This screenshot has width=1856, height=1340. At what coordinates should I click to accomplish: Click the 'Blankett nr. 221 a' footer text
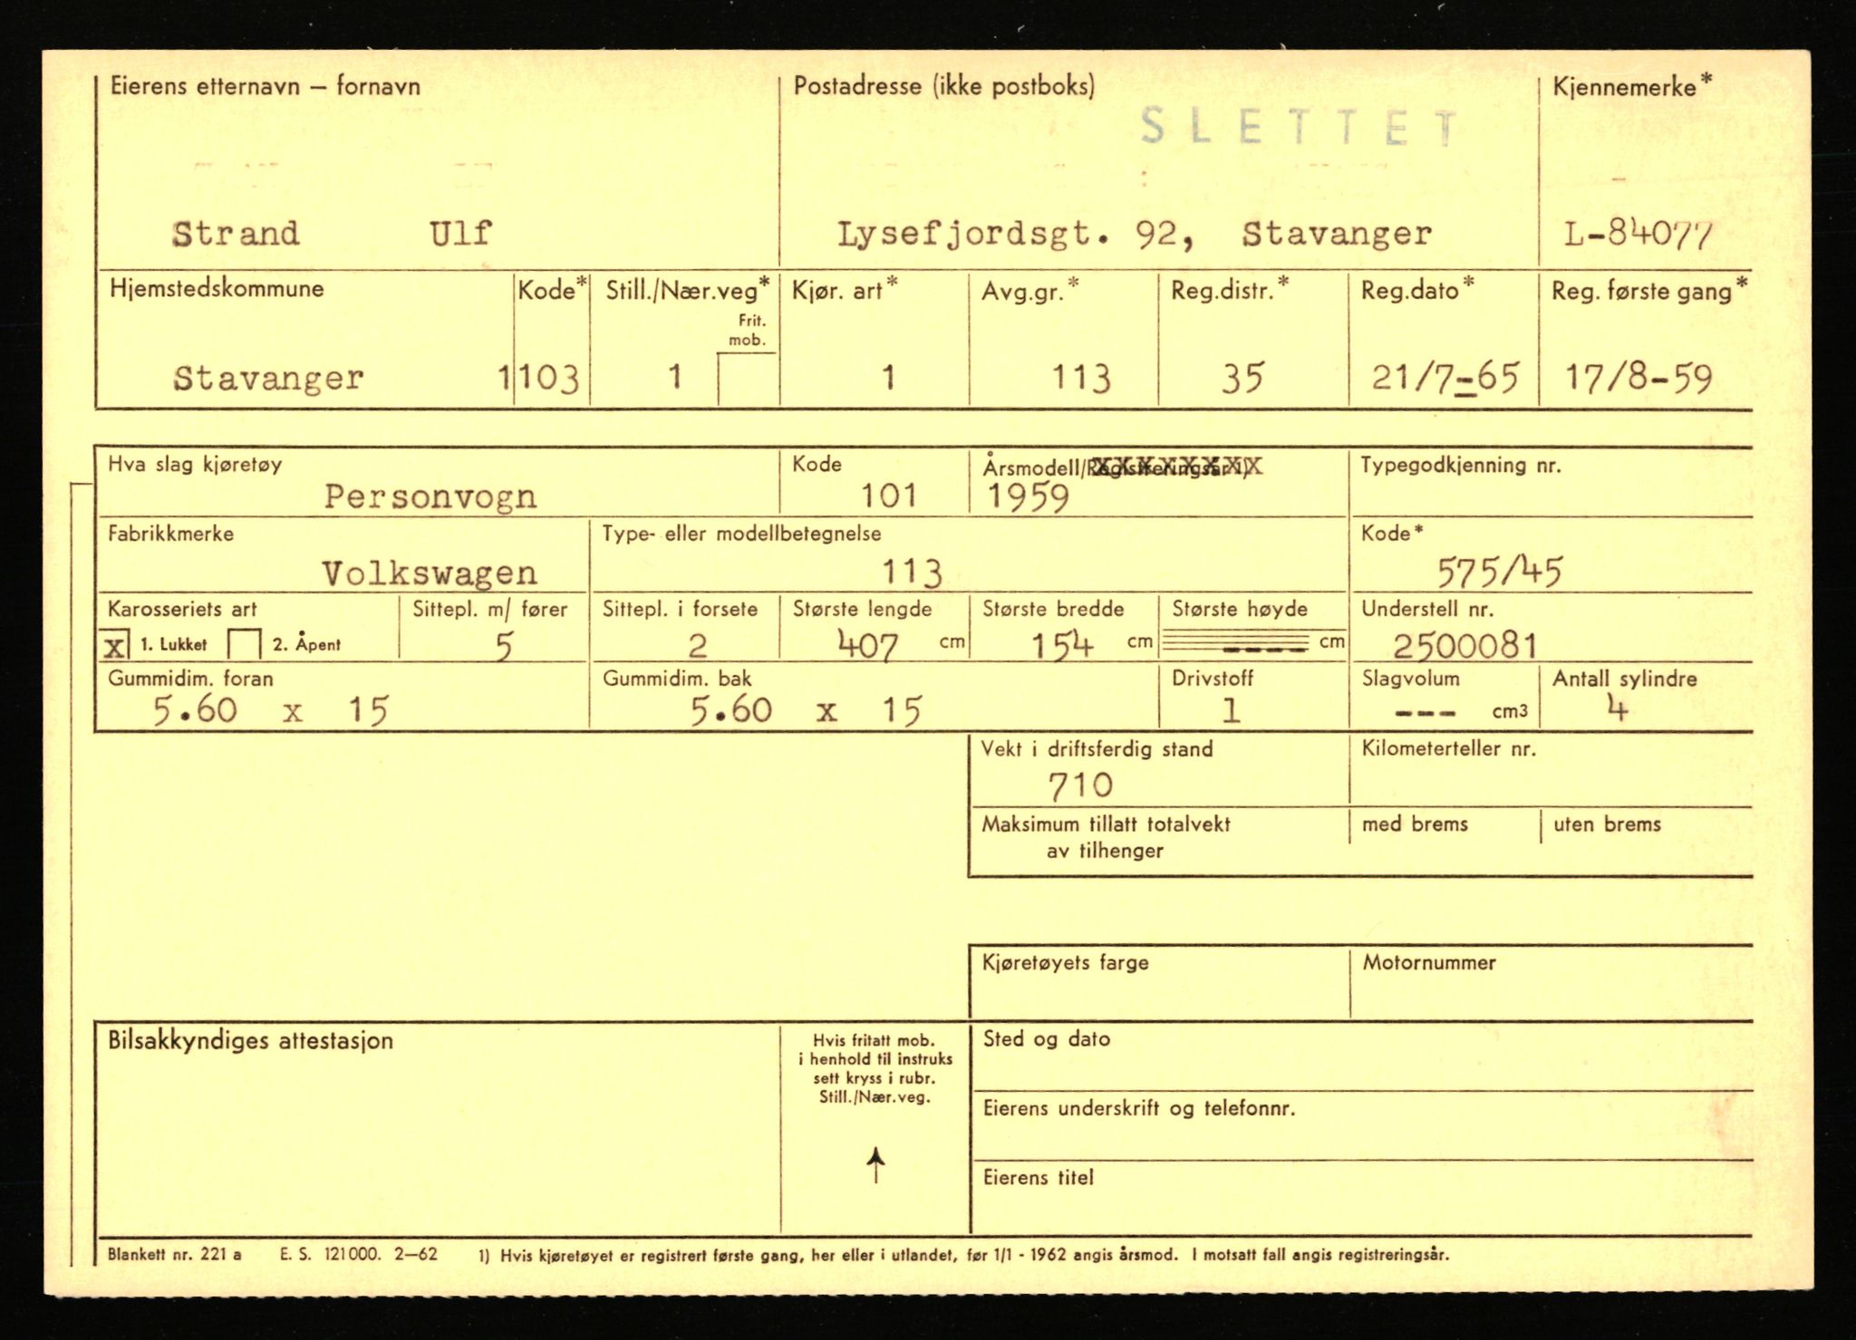[x=175, y=1255]
